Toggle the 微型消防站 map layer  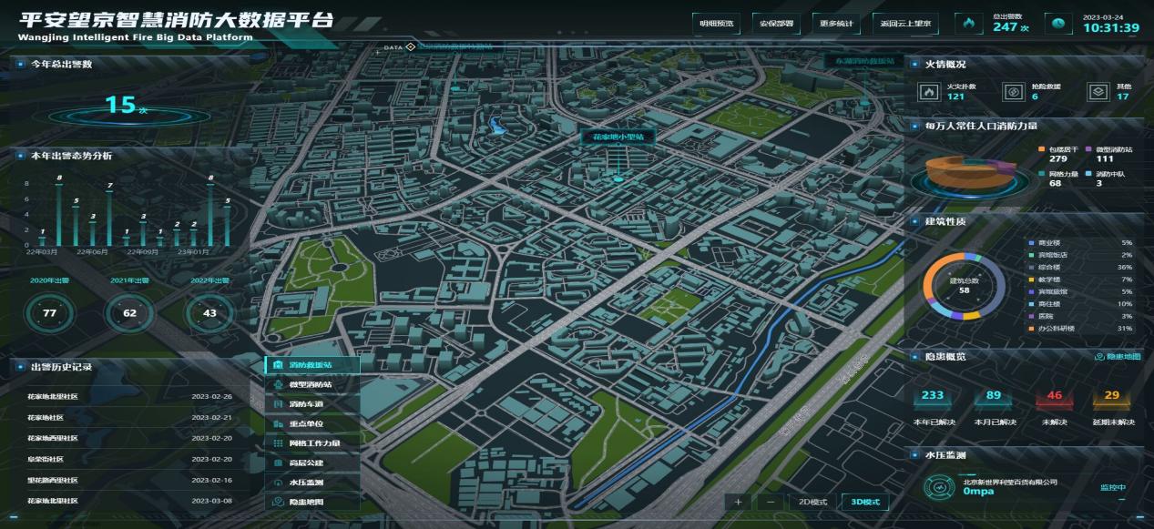[312, 384]
